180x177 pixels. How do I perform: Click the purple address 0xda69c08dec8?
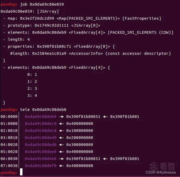coord(41,131)
